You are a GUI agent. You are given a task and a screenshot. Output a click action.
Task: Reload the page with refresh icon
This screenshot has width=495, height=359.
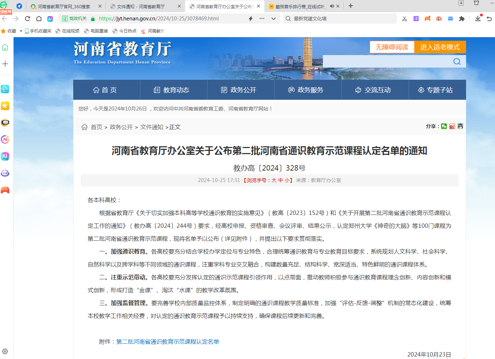pyautogui.click(x=27, y=19)
